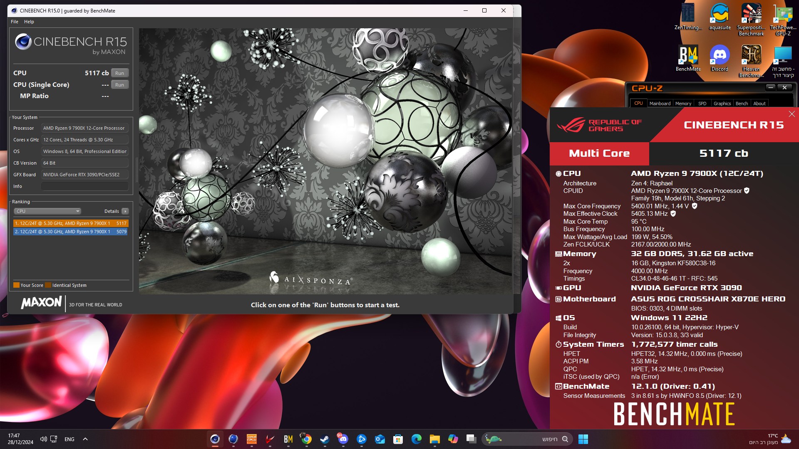This screenshot has height=449, width=799.
Task: Open the Help menu in Cinebench
Action: 29,22
